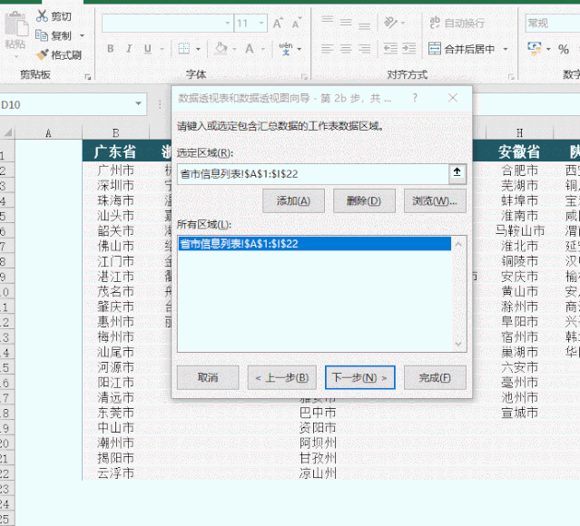Open the borders dropdown arrow
This screenshot has width=580, height=526.
pos(198,49)
